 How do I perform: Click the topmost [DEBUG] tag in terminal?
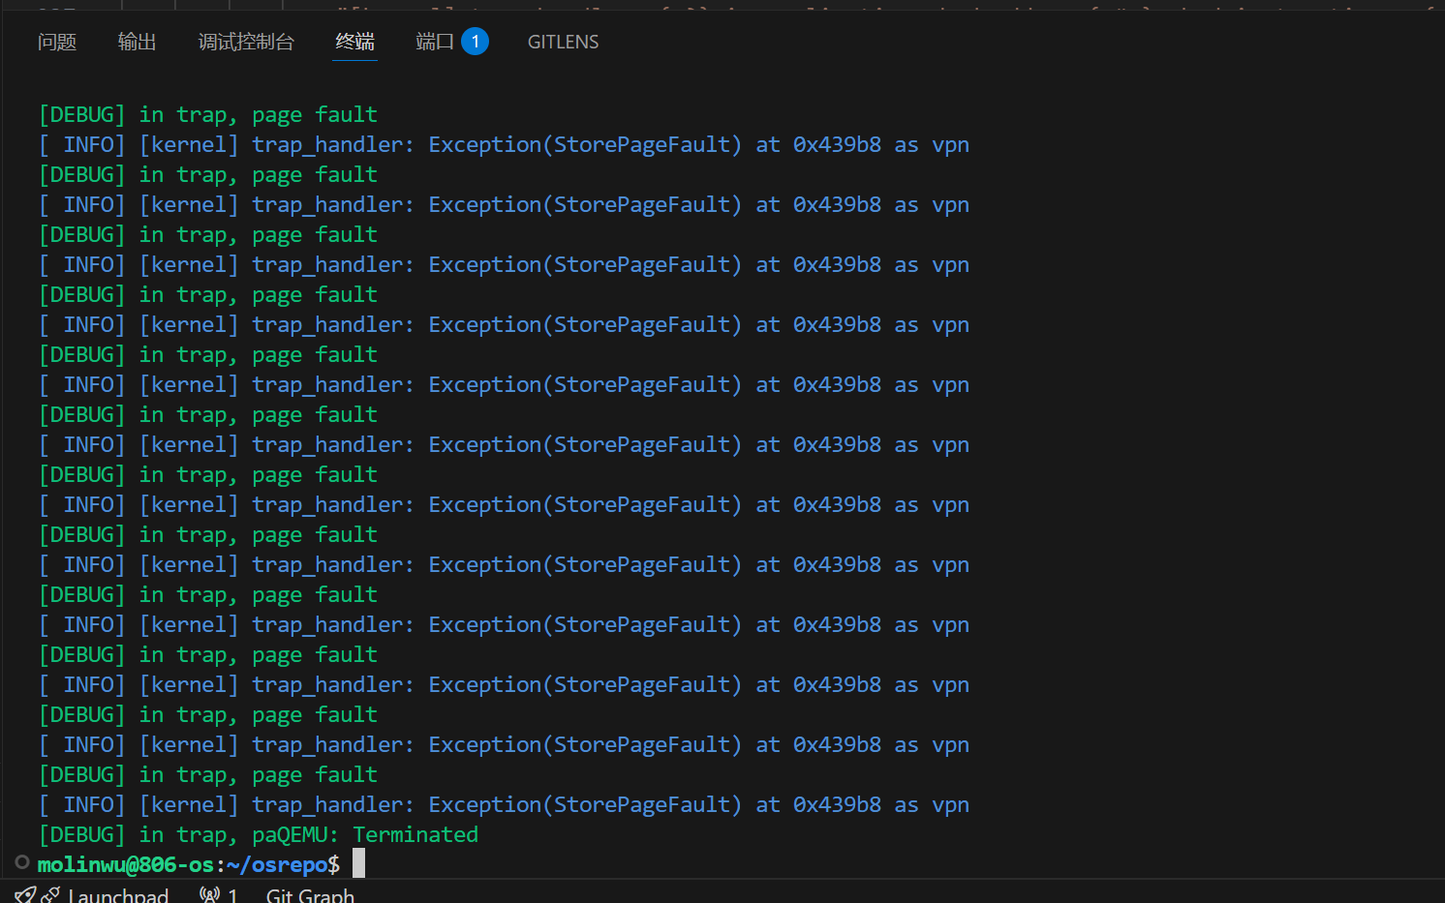click(x=82, y=114)
